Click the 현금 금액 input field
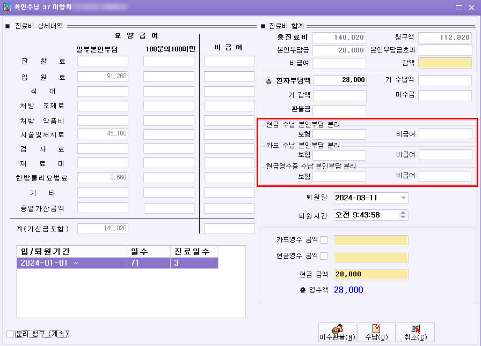The width and height of the screenshot is (481, 346). [x=370, y=274]
